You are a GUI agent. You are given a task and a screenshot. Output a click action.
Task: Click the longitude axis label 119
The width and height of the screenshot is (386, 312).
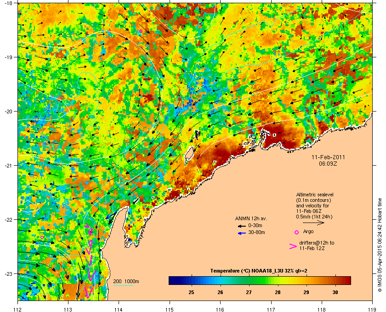(372, 309)
